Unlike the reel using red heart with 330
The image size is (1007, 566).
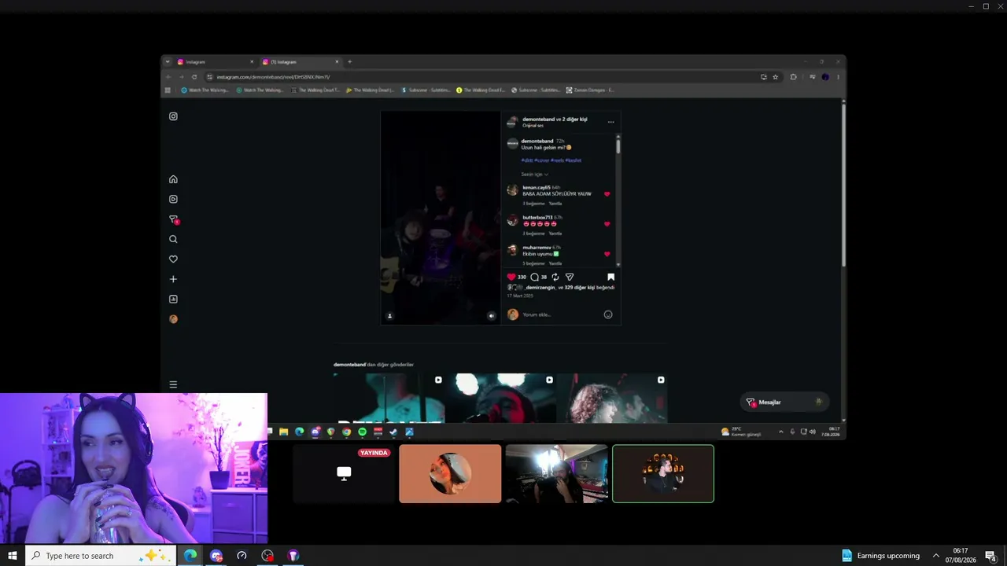[511, 277]
